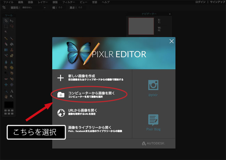Select the Crop tool in the tools panel

pos(6,21)
